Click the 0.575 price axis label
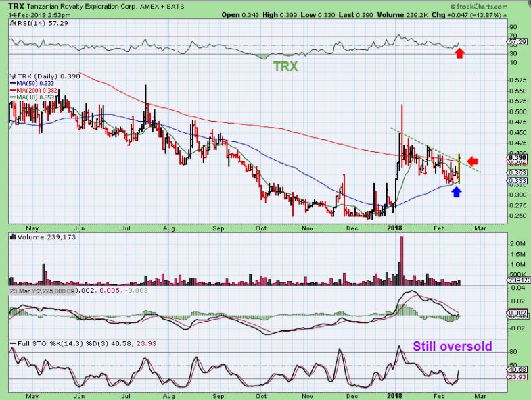531x400 pixels. point(517,80)
